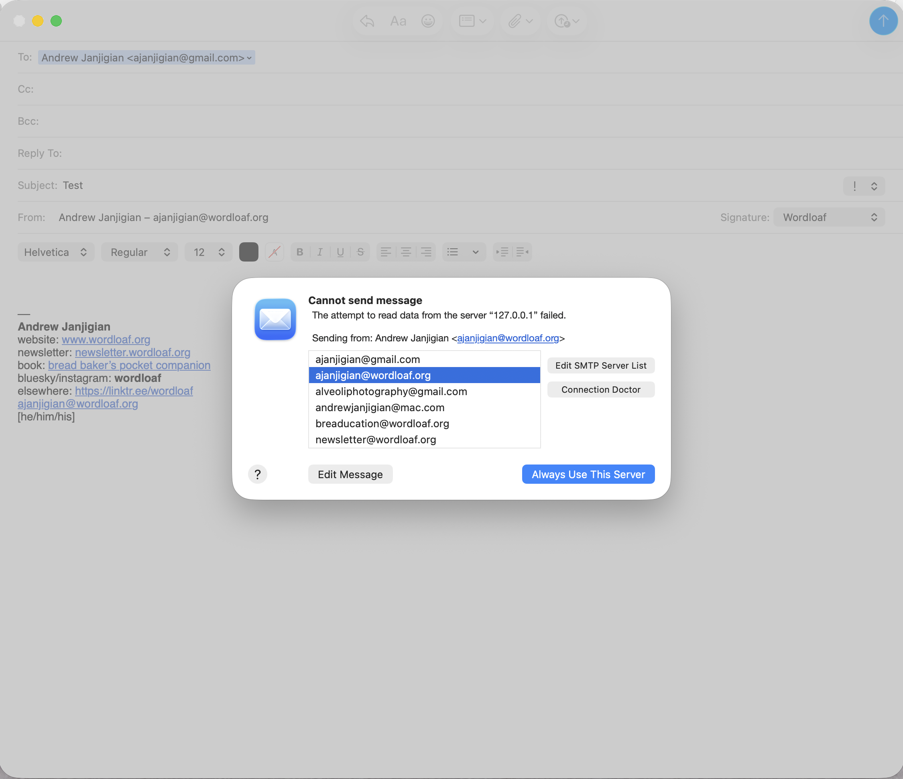This screenshot has height=779, width=903.
Task: Toggle bold formatting
Action: tap(300, 252)
